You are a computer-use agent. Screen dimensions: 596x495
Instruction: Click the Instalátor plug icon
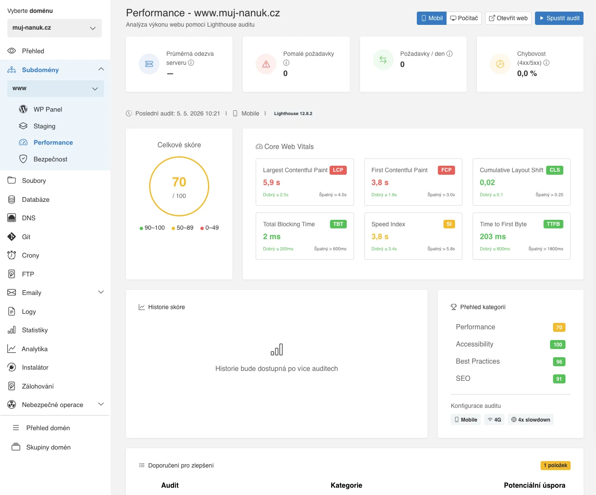coord(12,367)
